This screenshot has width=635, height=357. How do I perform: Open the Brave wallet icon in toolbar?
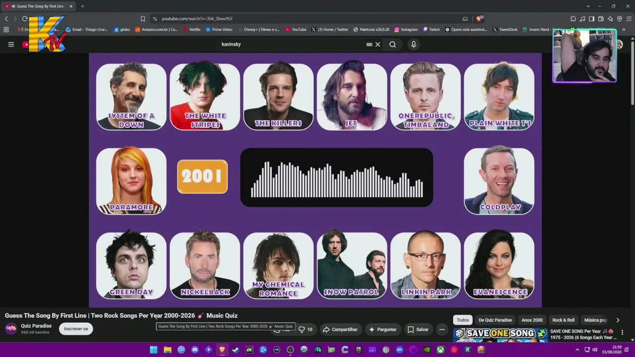click(601, 19)
